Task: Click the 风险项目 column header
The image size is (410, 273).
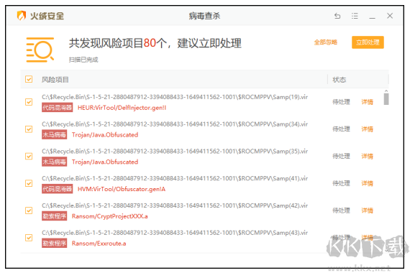Action: 55,80
